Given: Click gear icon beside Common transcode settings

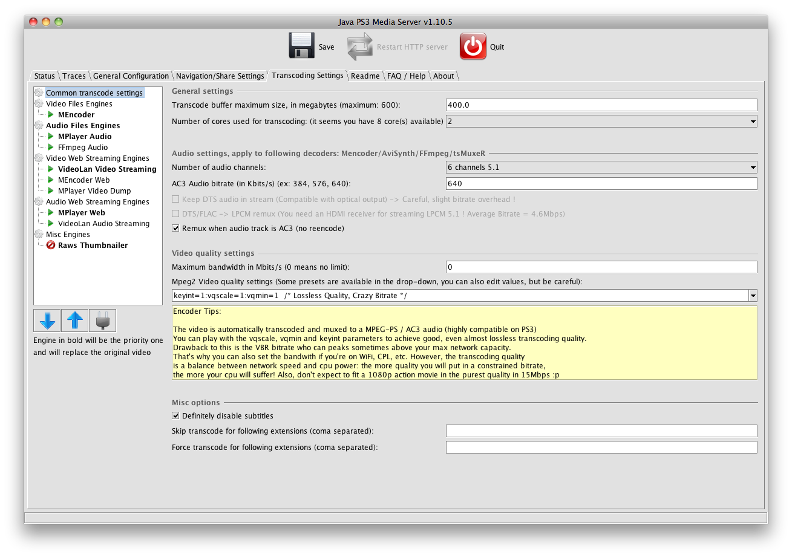Looking at the screenshot, I should [39, 93].
